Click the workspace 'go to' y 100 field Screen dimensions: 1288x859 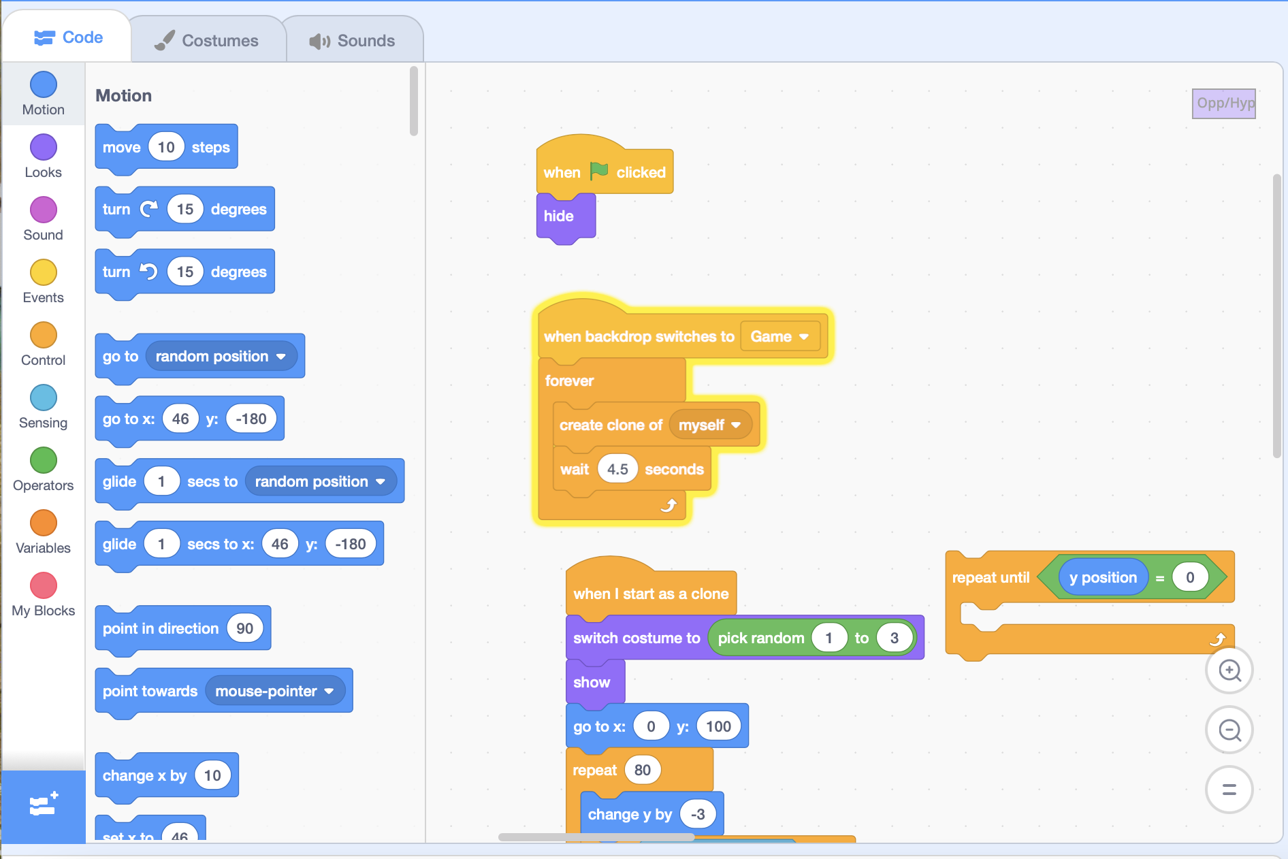point(718,726)
